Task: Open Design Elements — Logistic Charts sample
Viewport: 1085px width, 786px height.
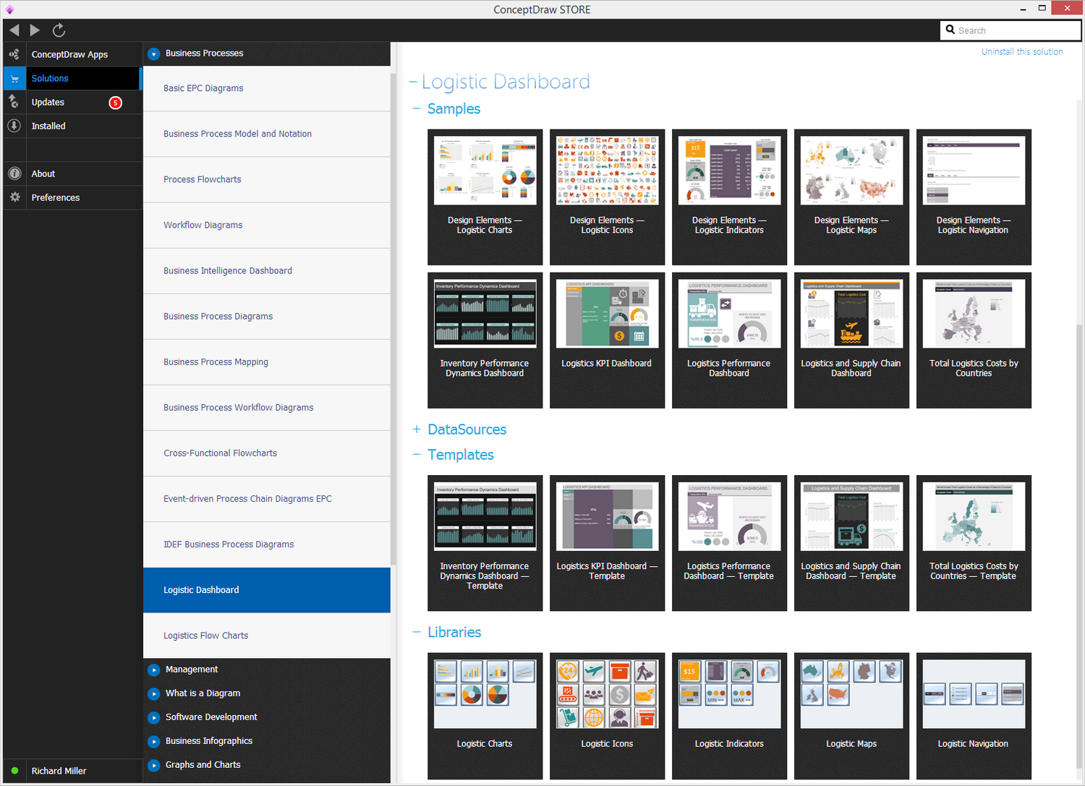Action: (x=485, y=197)
